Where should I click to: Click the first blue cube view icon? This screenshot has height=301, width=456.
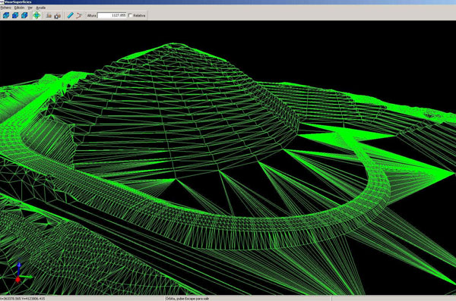pos(6,15)
